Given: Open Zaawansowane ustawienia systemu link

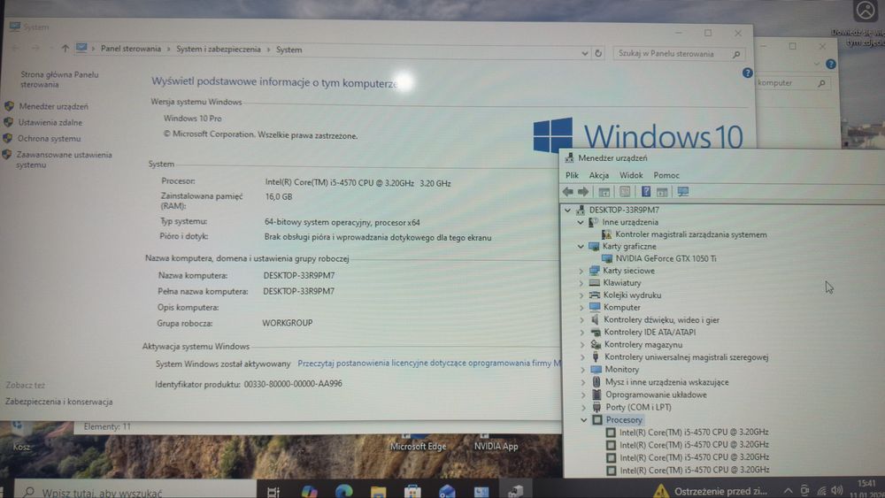Looking at the screenshot, I should tap(64, 159).
